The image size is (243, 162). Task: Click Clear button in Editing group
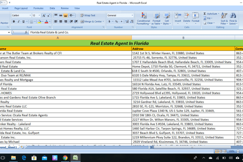209,23
